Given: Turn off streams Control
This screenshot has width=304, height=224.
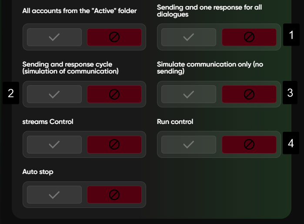Looking at the screenshot, I should pyautogui.click(x=114, y=144).
